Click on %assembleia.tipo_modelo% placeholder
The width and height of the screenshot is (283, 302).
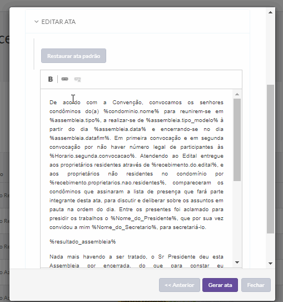pos(182,120)
